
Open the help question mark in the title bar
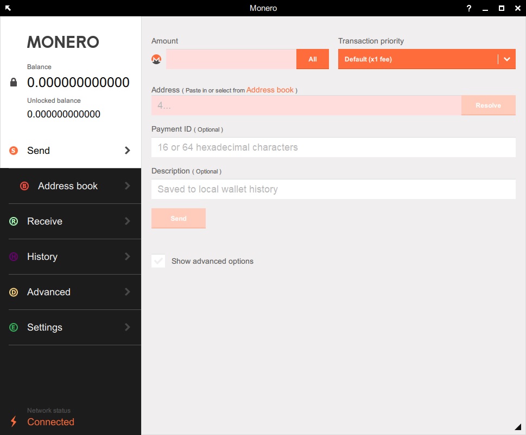pyautogui.click(x=468, y=8)
